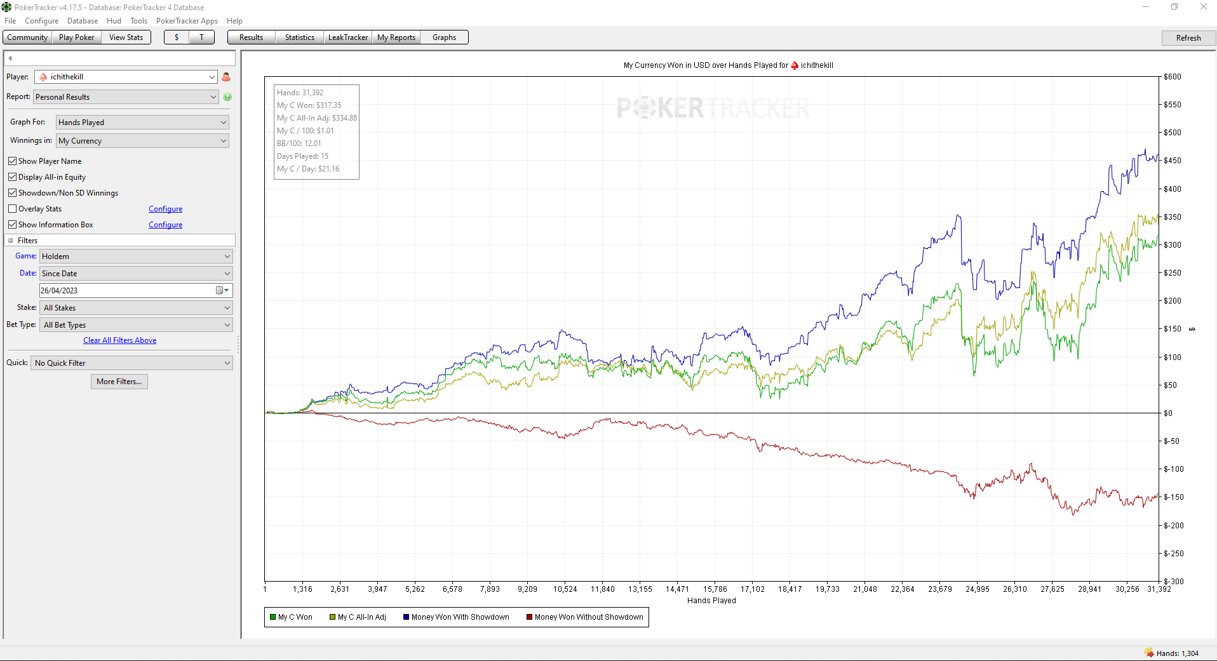1217x661 pixels.
Task: Expand the Stake filter dropdown
Action: click(137, 308)
